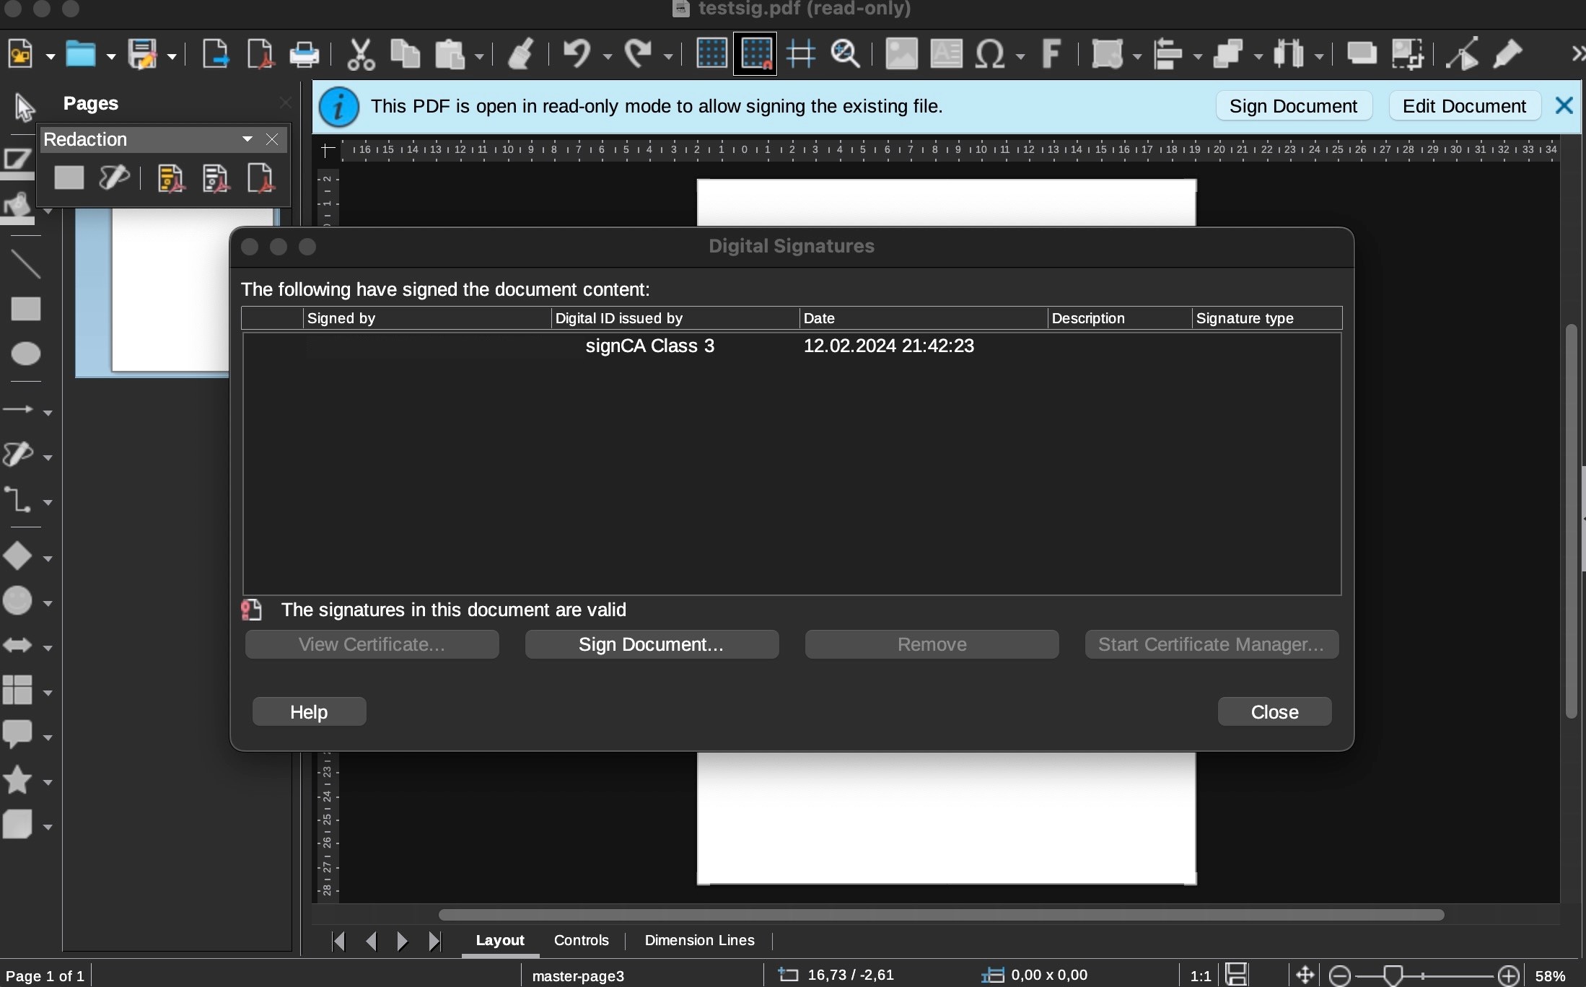Switch to the Controls tab
The width and height of the screenshot is (1586, 987).
581,939
